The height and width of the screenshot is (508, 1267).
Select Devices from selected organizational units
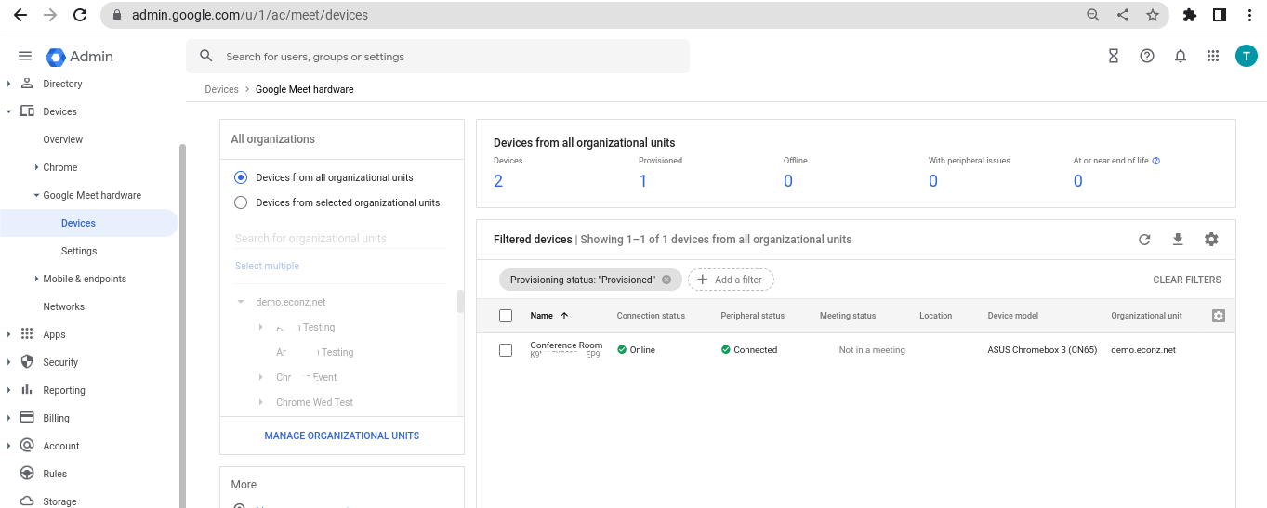(241, 202)
